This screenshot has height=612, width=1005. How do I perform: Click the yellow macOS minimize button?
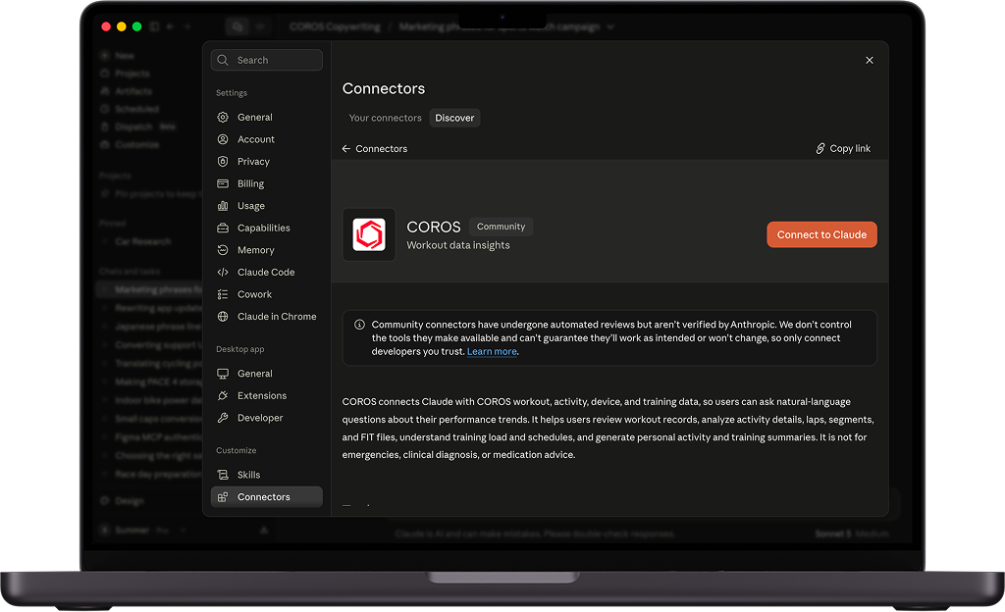tap(121, 26)
